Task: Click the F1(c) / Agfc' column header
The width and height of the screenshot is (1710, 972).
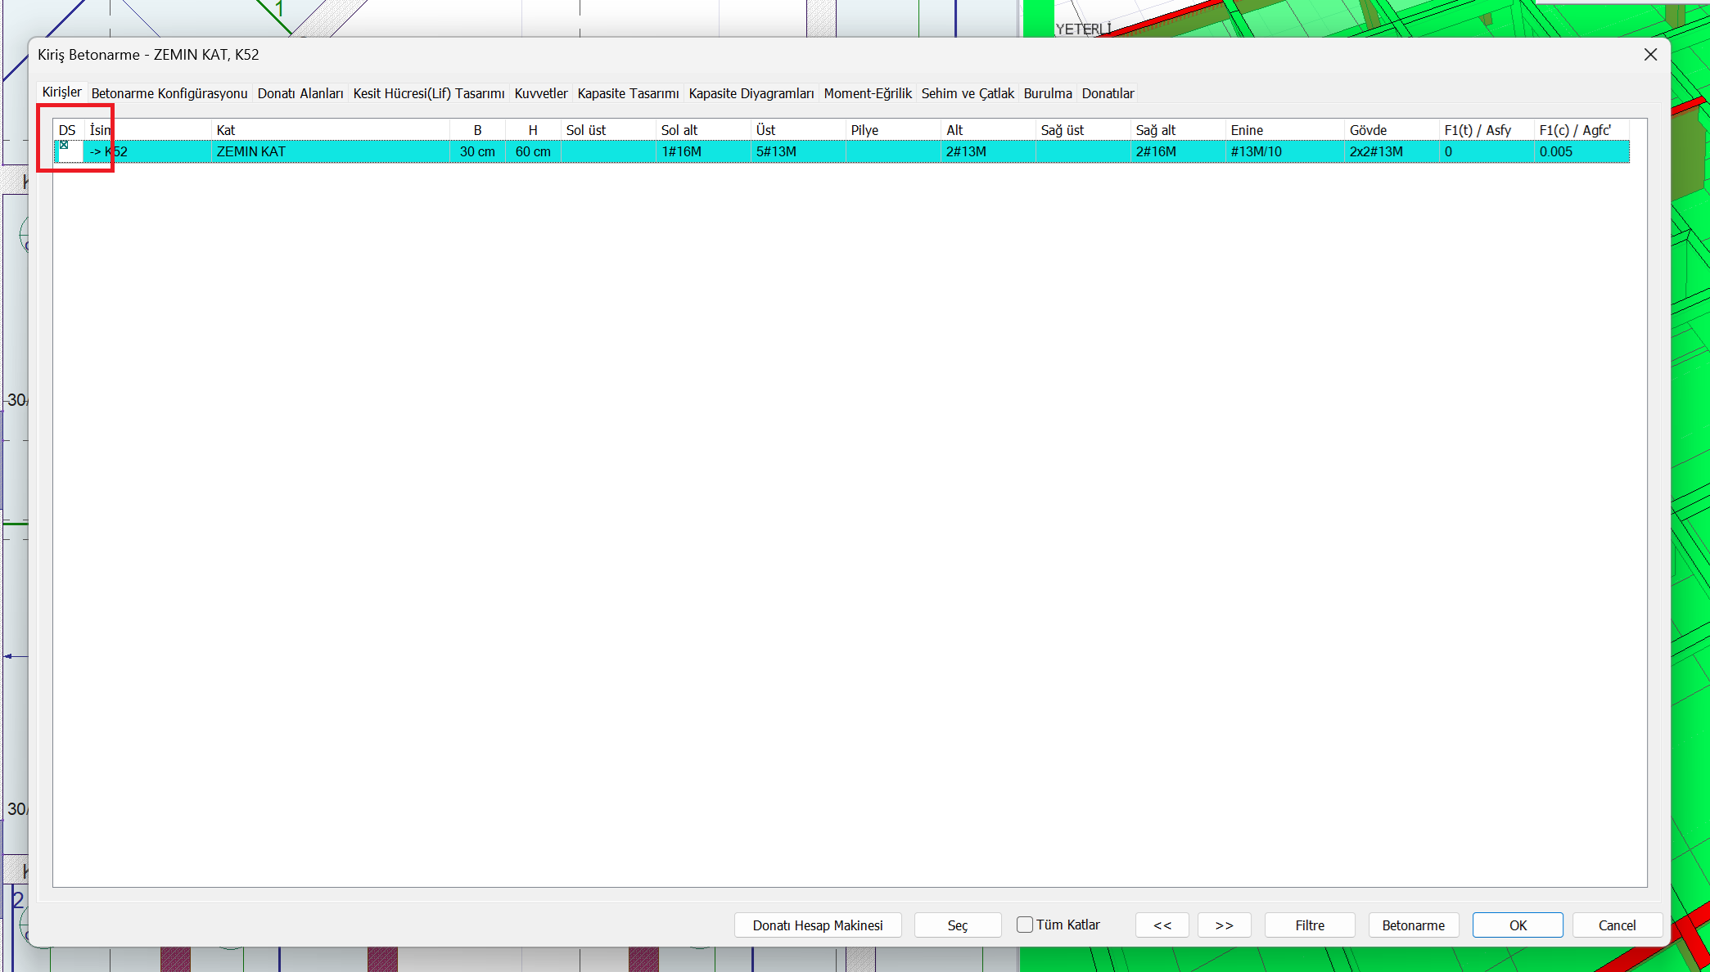Action: (1581, 130)
